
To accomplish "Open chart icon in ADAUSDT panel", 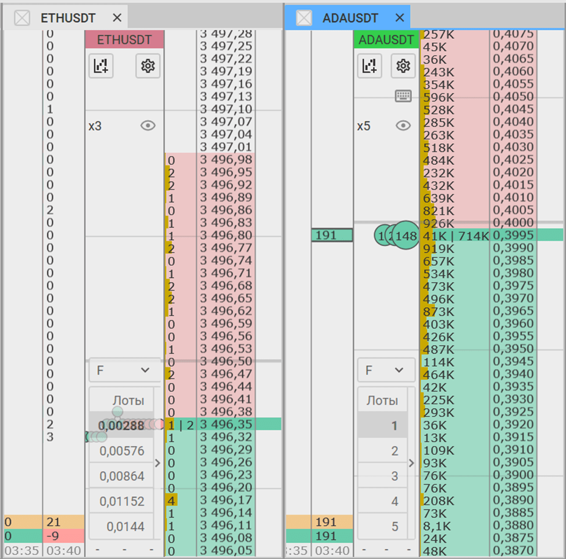I will pos(370,66).
